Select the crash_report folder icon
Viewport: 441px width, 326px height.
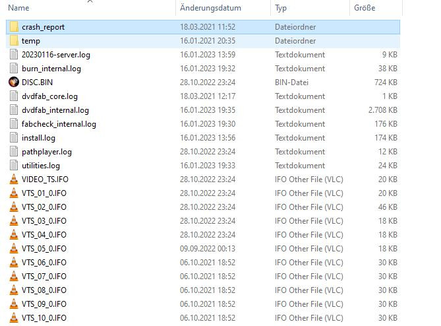tap(14, 27)
